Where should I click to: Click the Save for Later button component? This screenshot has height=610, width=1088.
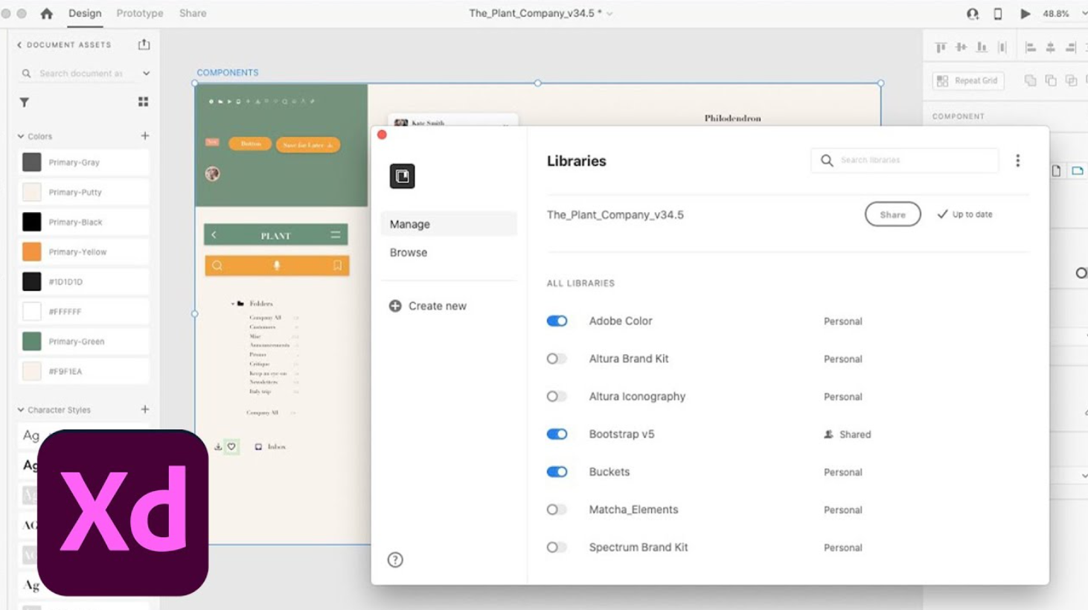[308, 145]
